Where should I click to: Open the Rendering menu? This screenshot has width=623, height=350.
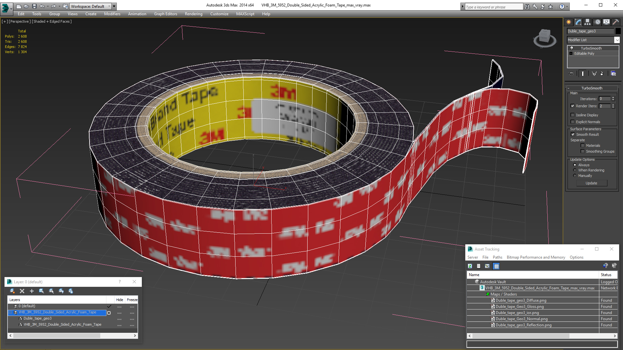point(193,14)
